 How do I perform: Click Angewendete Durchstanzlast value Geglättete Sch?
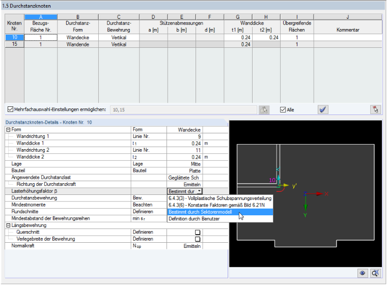[x=184, y=178]
